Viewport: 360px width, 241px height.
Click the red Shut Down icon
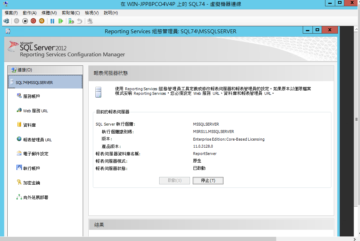[33, 21]
